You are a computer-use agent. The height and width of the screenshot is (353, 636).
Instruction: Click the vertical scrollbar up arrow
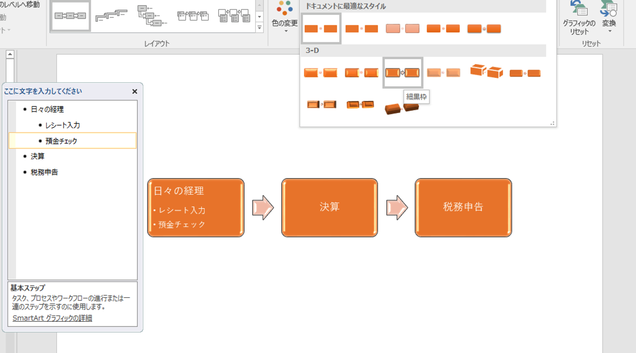10,54
